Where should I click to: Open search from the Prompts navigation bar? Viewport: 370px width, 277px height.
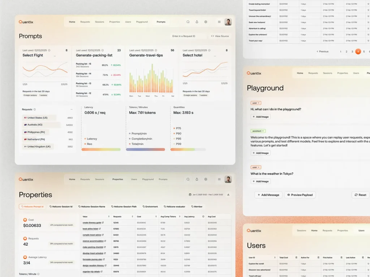(188, 22)
